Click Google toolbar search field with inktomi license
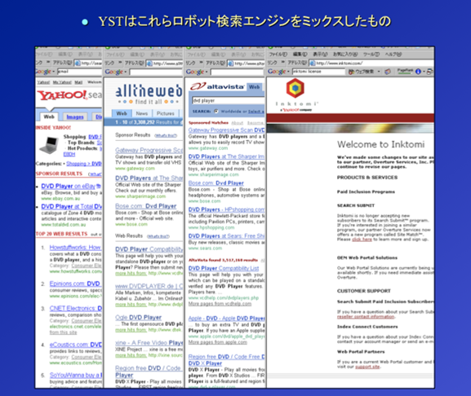 click(x=318, y=72)
